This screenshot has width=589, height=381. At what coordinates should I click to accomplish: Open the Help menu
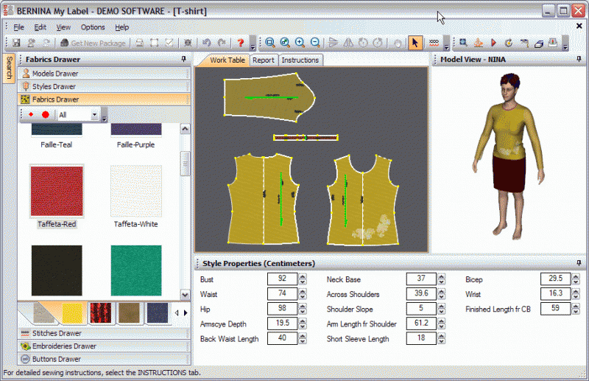(121, 27)
